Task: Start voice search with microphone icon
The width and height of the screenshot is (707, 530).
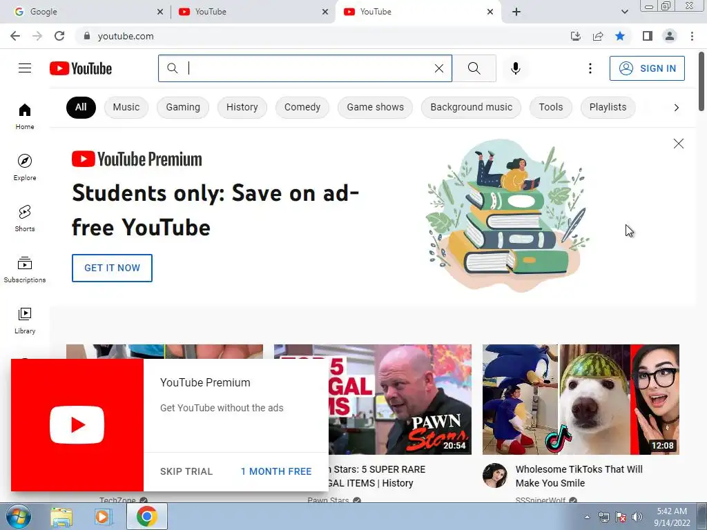Action: [x=515, y=68]
